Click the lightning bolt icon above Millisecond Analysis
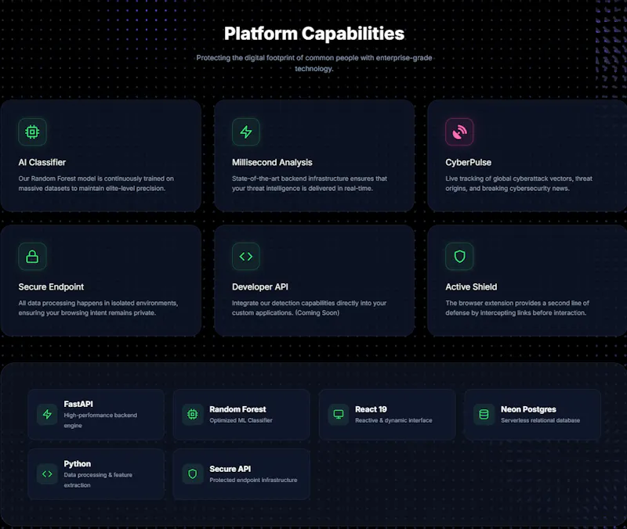 [246, 131]
